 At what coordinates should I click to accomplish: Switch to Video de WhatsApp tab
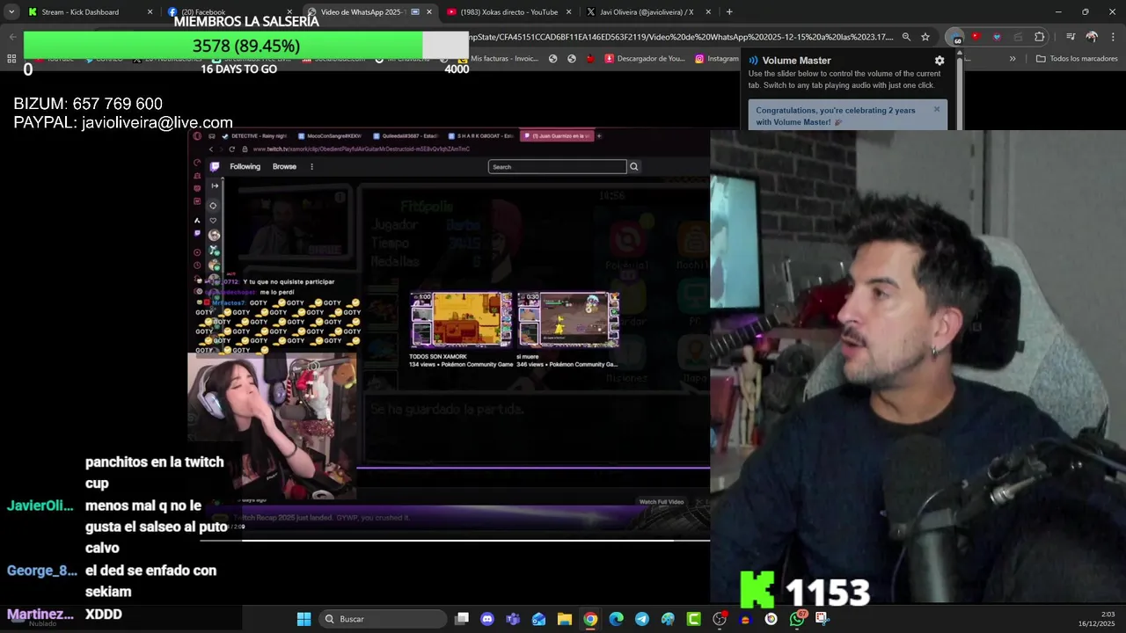pos(369,12)
